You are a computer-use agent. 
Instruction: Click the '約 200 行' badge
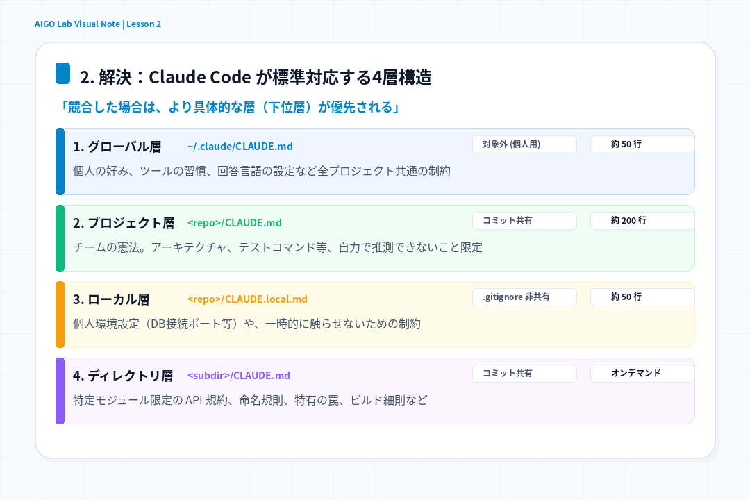(642, 221)
